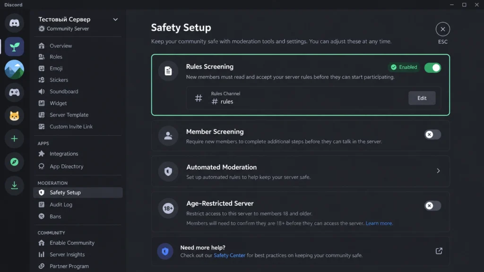Follow the Learn more link
The image size is (484, 272).
pyautogui.click(x=379, y=223)
